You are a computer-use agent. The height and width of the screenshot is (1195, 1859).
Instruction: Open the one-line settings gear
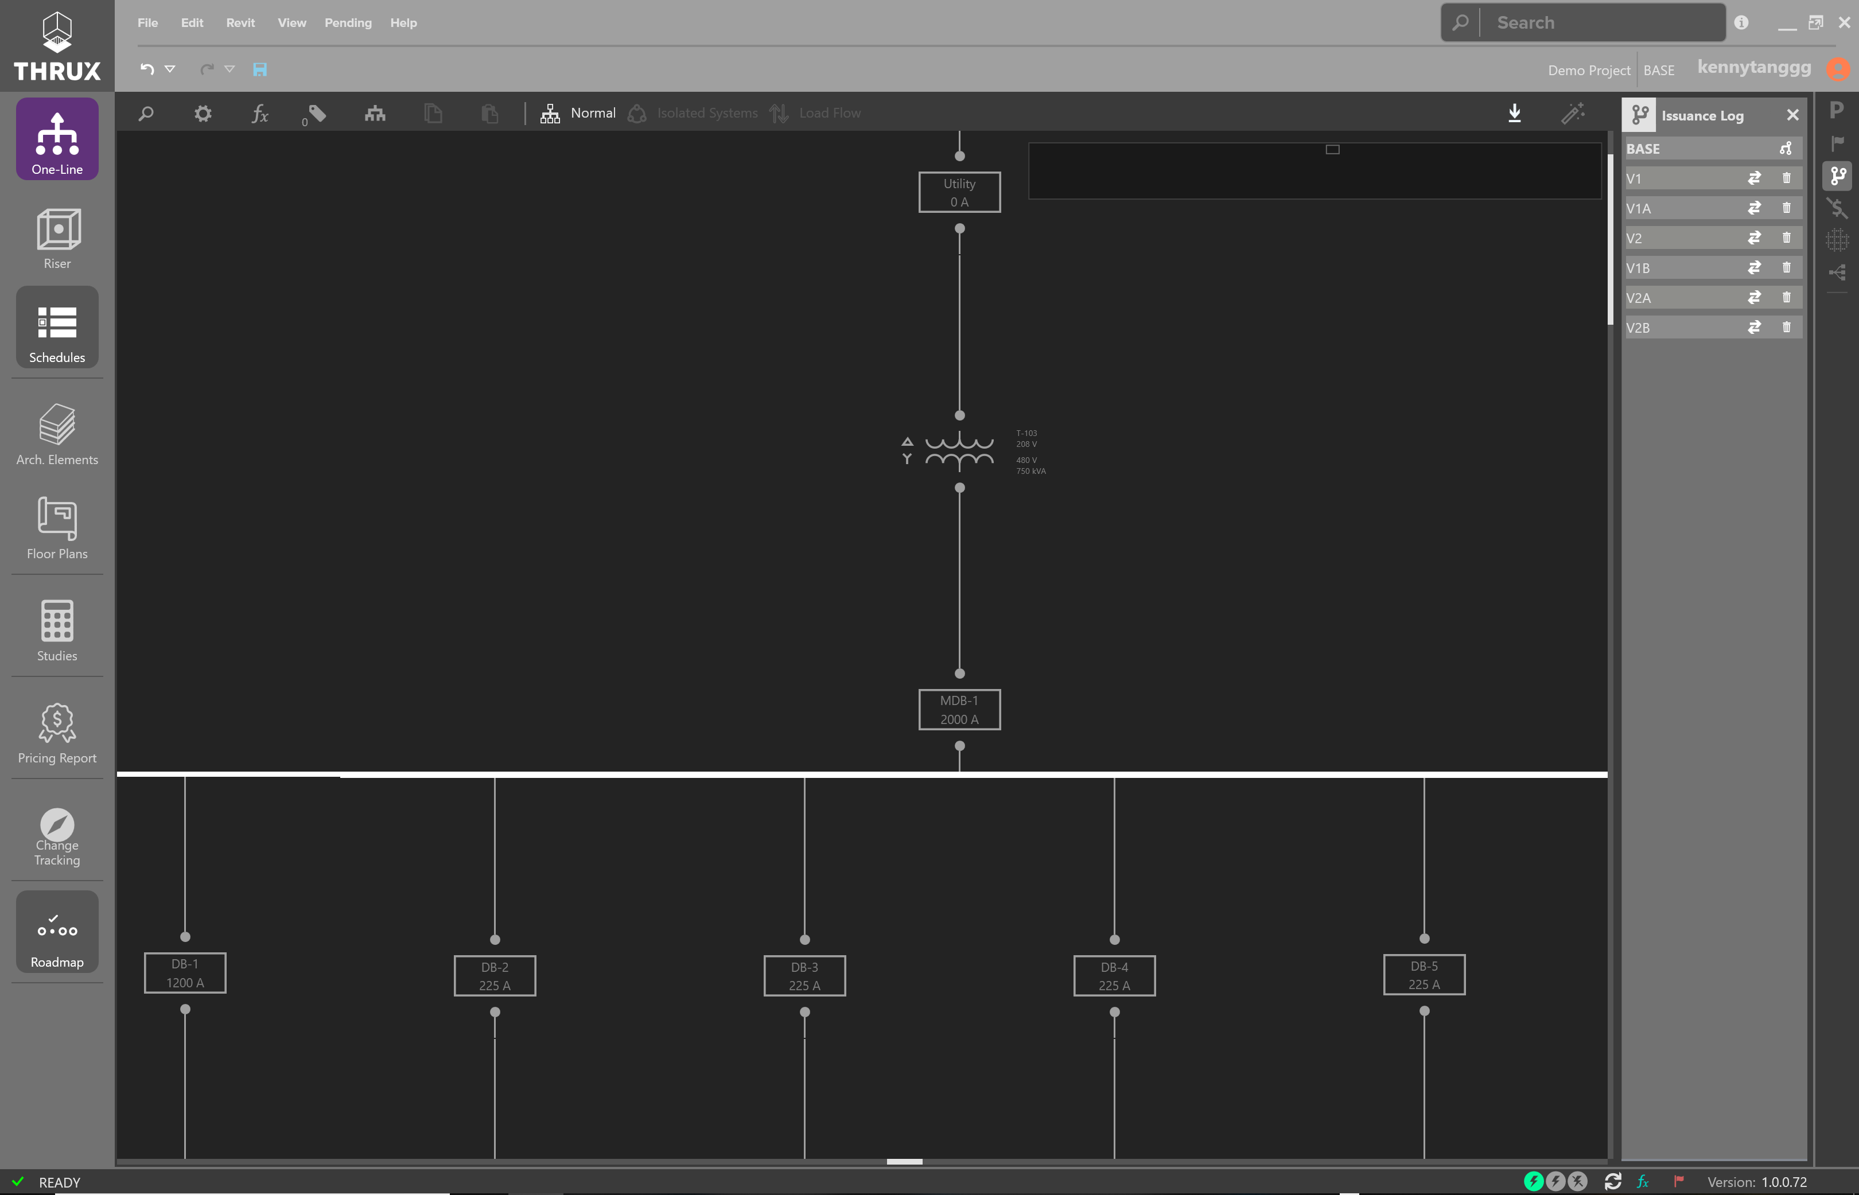(203, 113)
